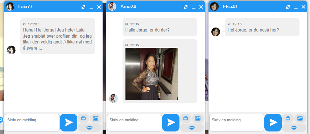This screenshot has height=134, width=310.
Task: Open Elsa43 username in header
Action: 230,7
